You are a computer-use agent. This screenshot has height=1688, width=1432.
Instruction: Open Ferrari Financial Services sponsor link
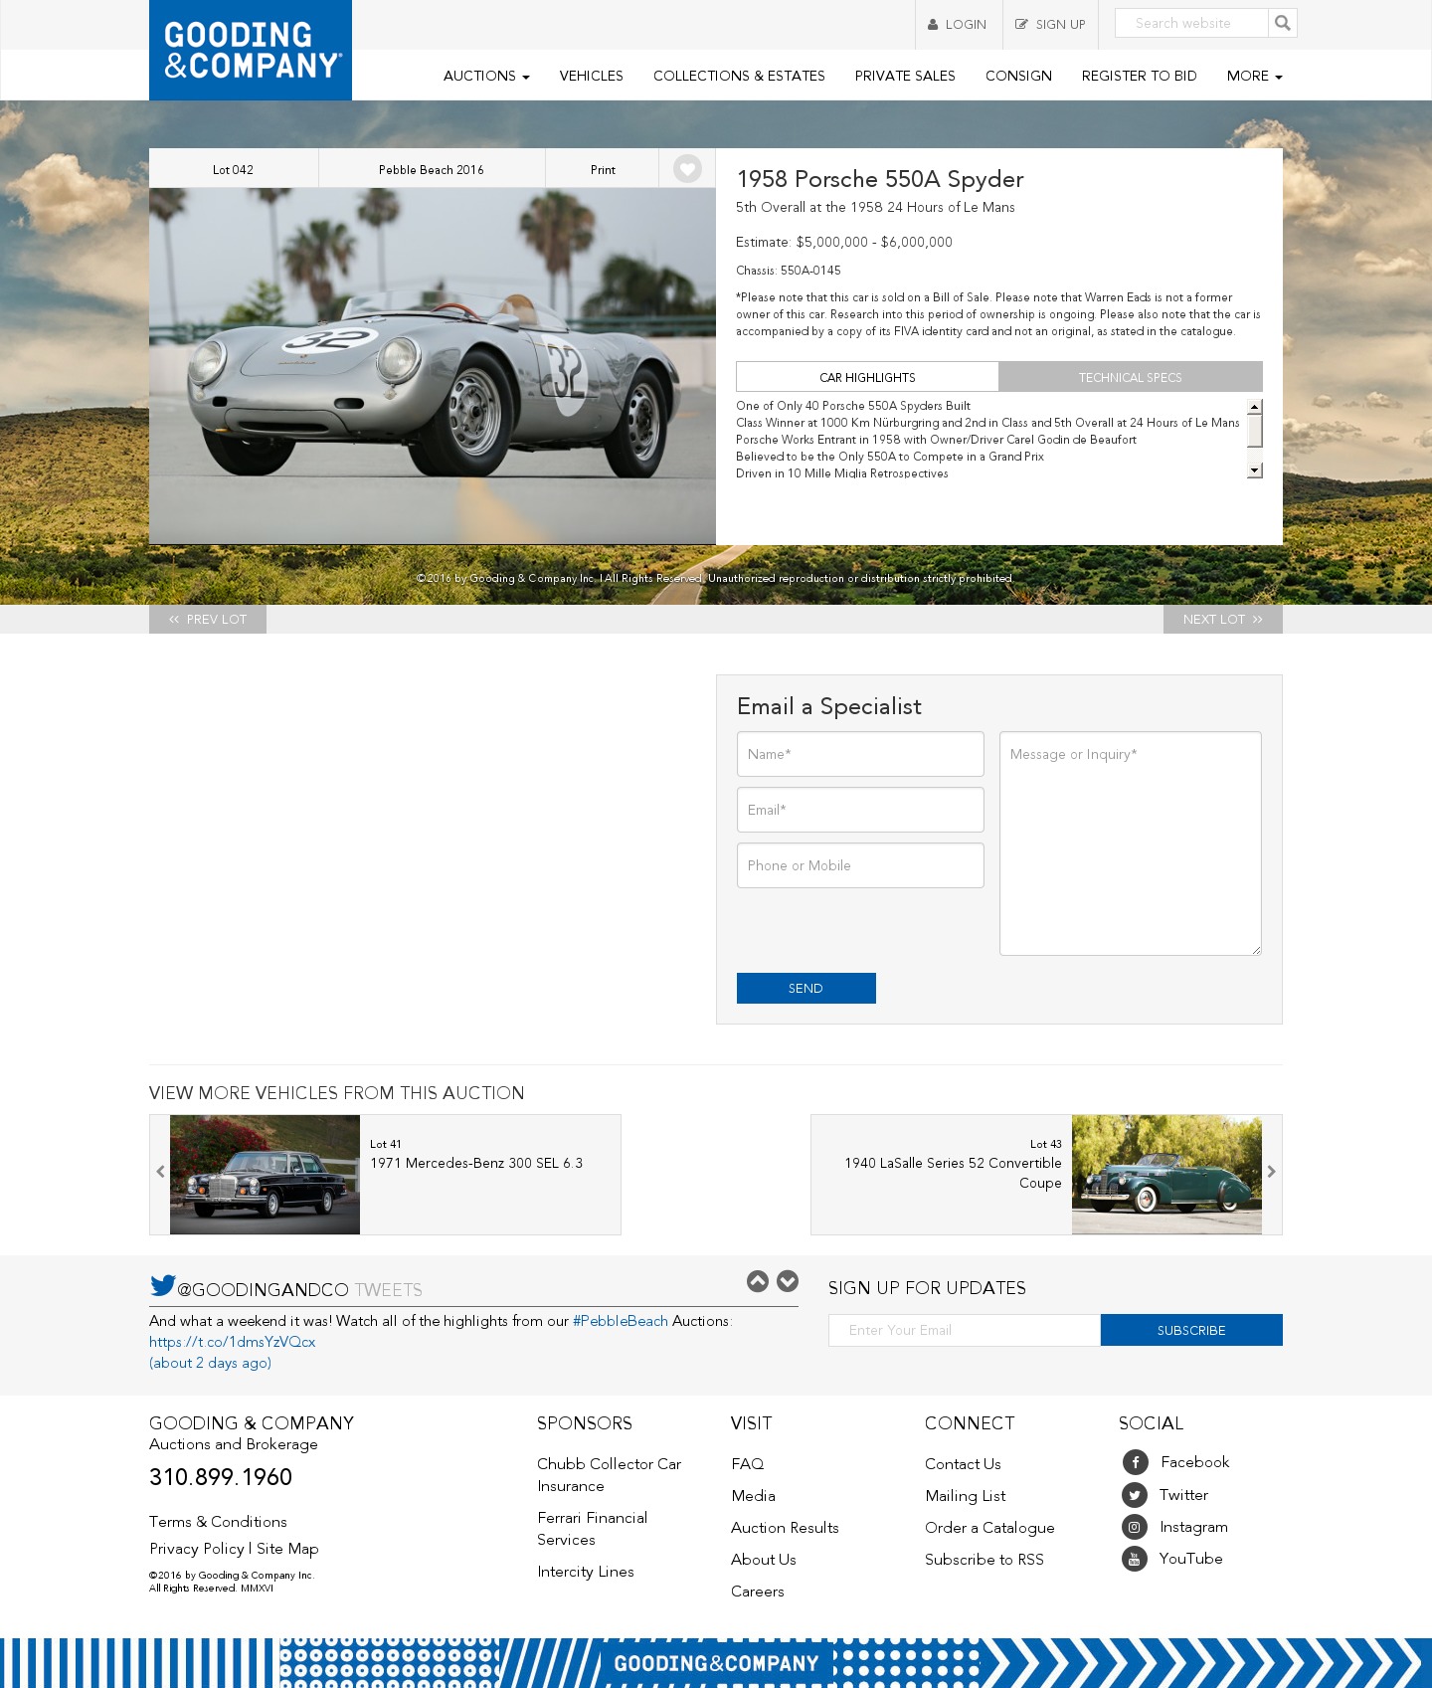592,1529
